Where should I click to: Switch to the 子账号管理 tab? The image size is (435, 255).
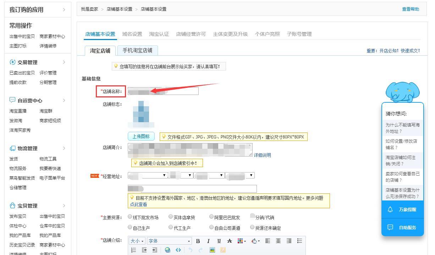click(x=299, y=34)
